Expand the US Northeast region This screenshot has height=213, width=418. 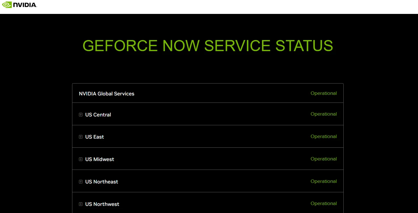click(81, 182)
